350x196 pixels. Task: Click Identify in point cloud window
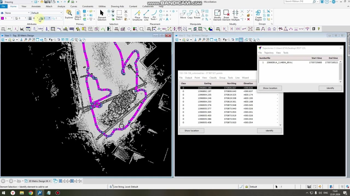269,131
